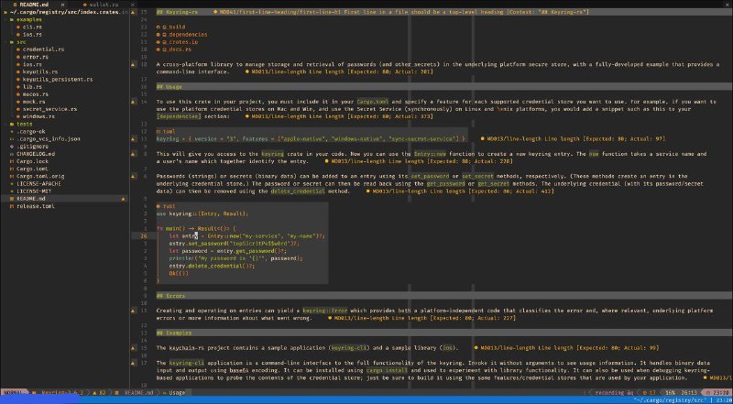Open the .cargo-ok file
The width and height of the screenshot is (733, 404).
point(31,131)
